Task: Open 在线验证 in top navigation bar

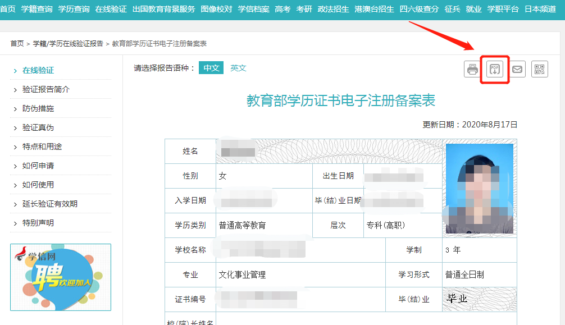Action: coord(111,9)
